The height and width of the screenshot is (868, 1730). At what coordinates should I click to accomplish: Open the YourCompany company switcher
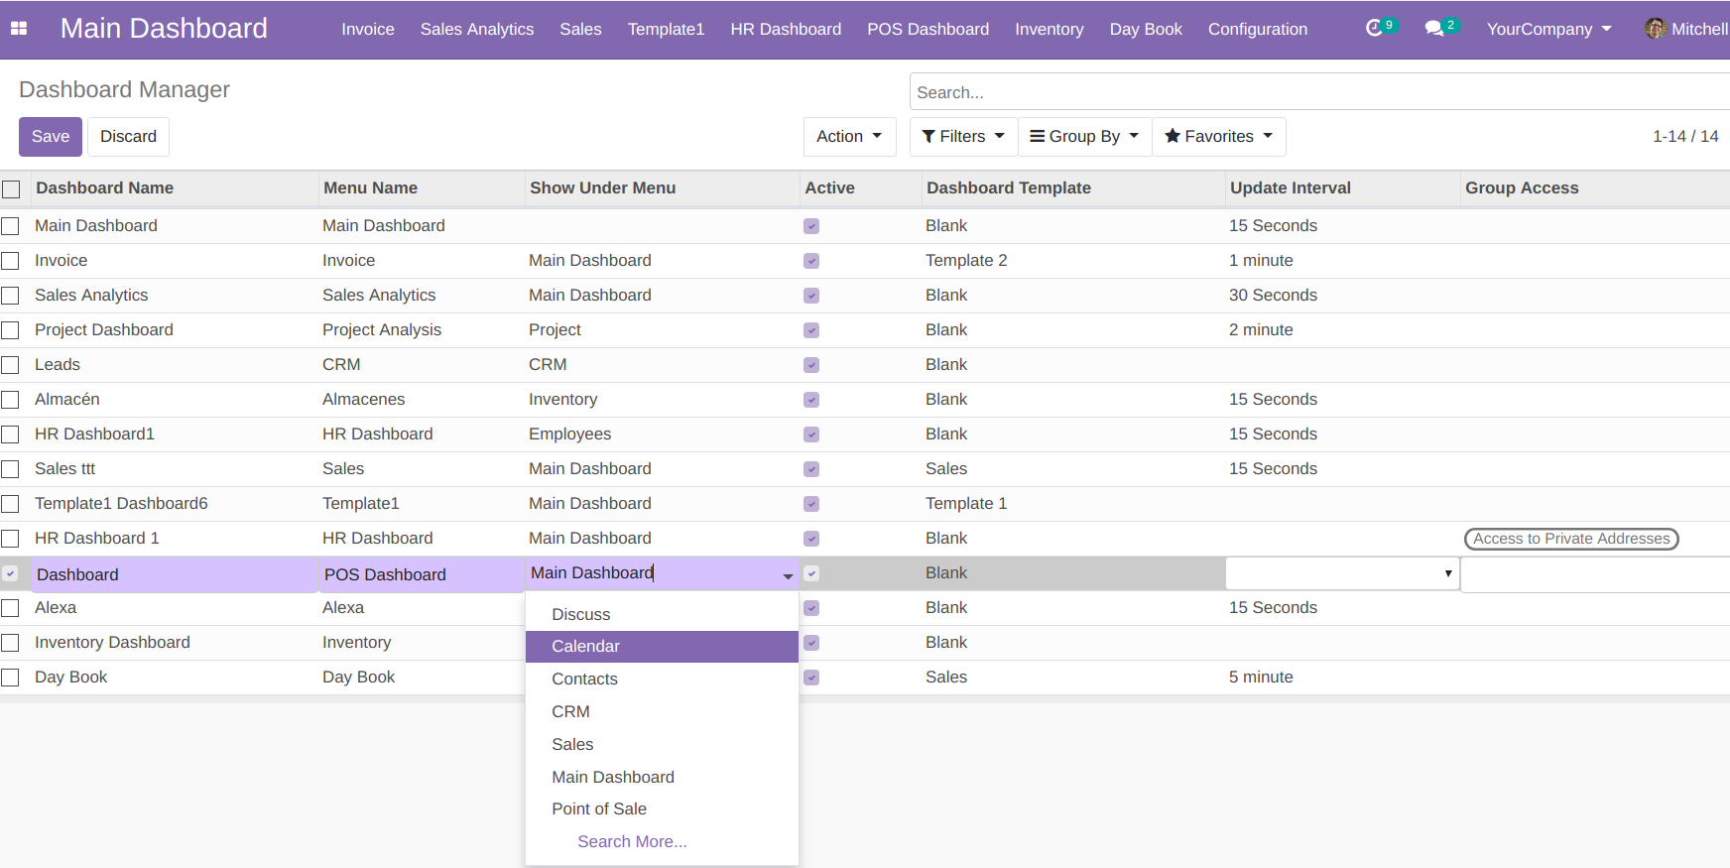coord(1548,29)
